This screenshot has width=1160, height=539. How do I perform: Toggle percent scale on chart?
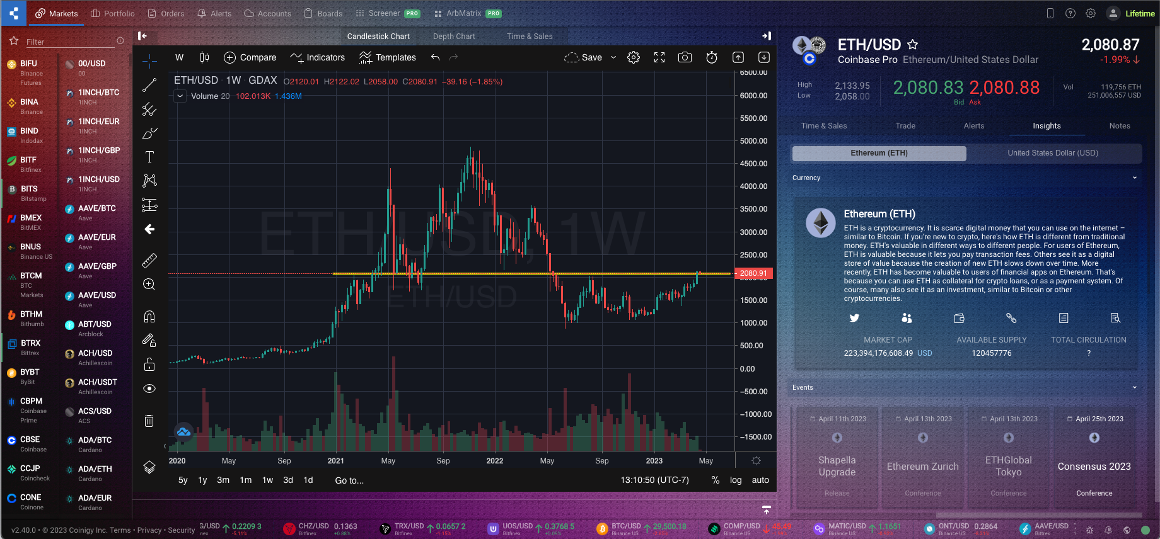[716, 480]
